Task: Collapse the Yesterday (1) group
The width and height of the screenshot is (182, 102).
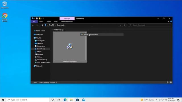Action: [x=52, y=30]
